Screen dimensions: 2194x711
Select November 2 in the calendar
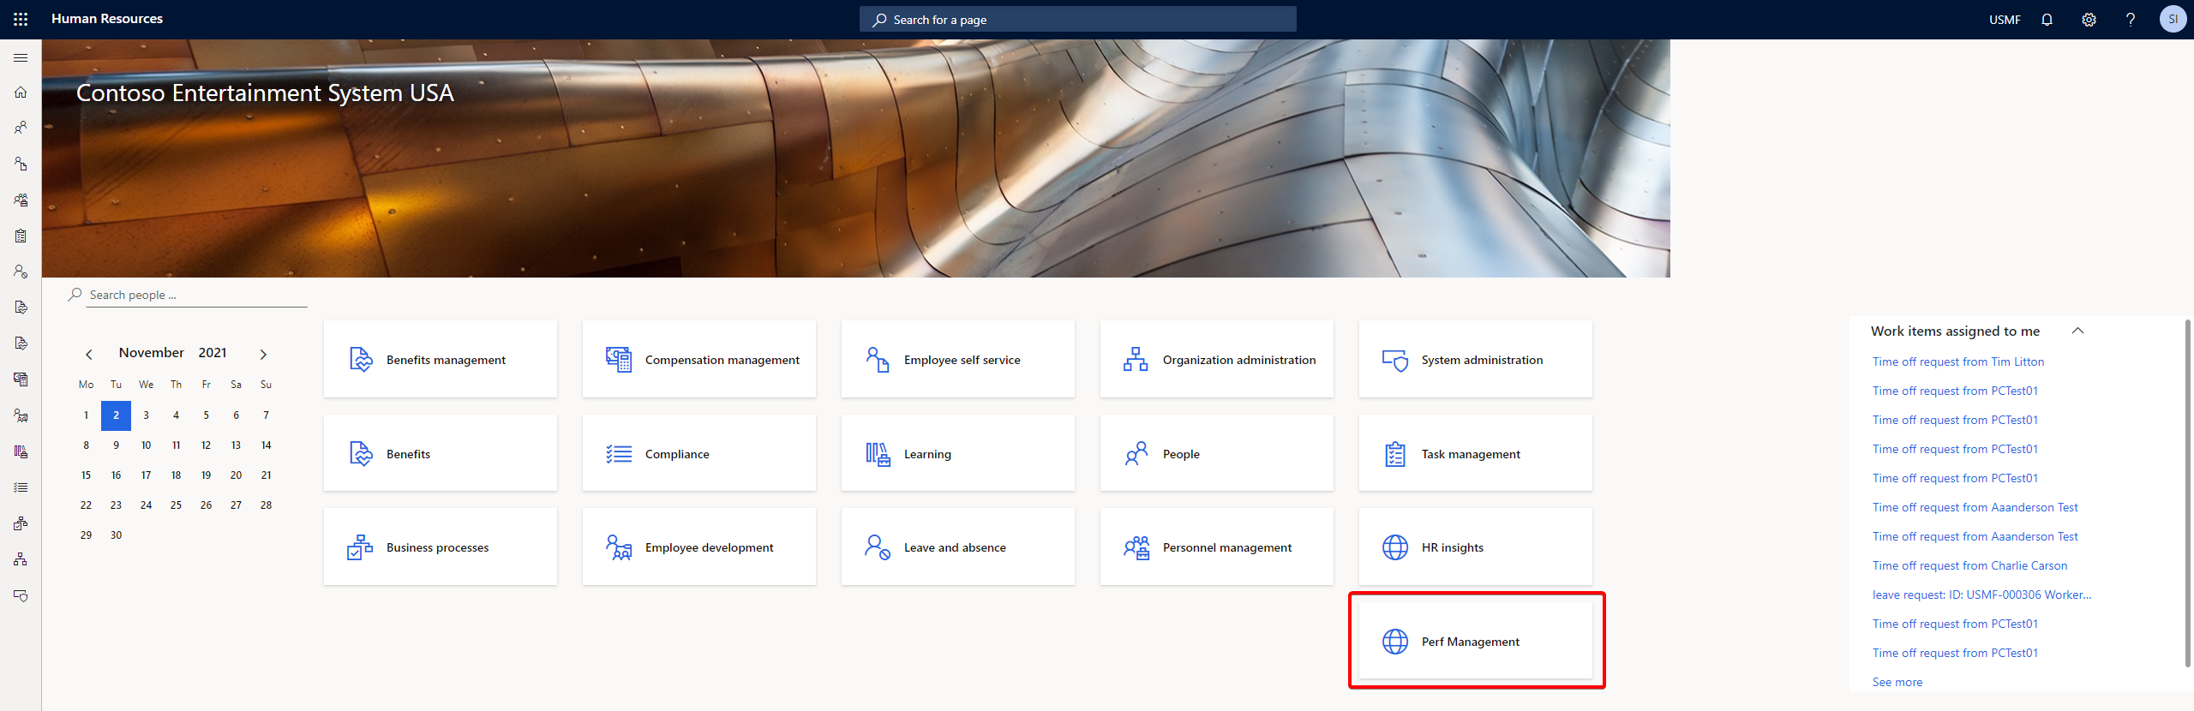point(116,415)
